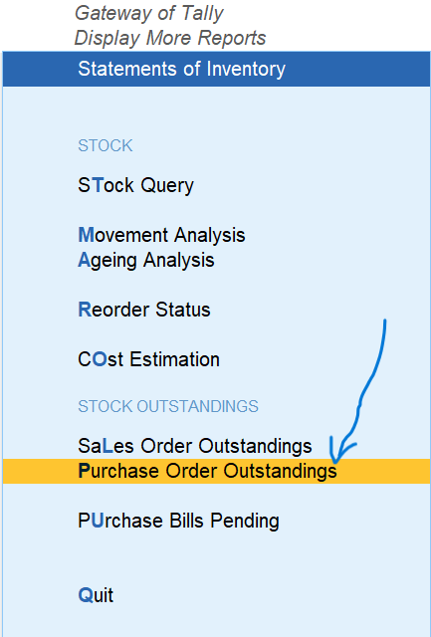Open Cost Estimation report
431x637 pixels.
148,359
